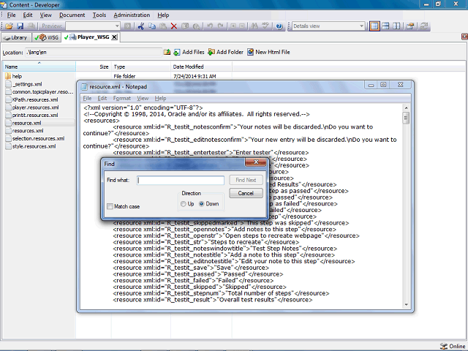This screenshot has width=468, height=351.
Task: Close the Find dialog with red X
Action: (256, 162)
